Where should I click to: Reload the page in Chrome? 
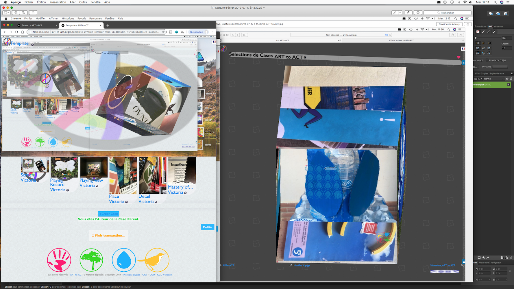pyautogui.click(x=16, y=32)
